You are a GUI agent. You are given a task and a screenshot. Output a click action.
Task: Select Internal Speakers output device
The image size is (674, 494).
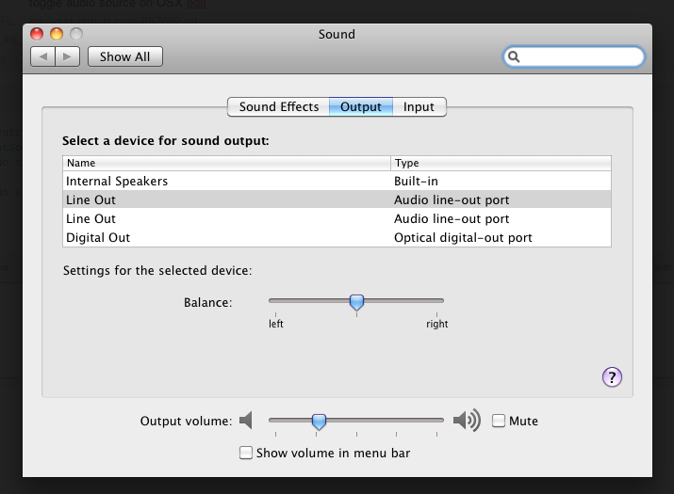[337, 181]
